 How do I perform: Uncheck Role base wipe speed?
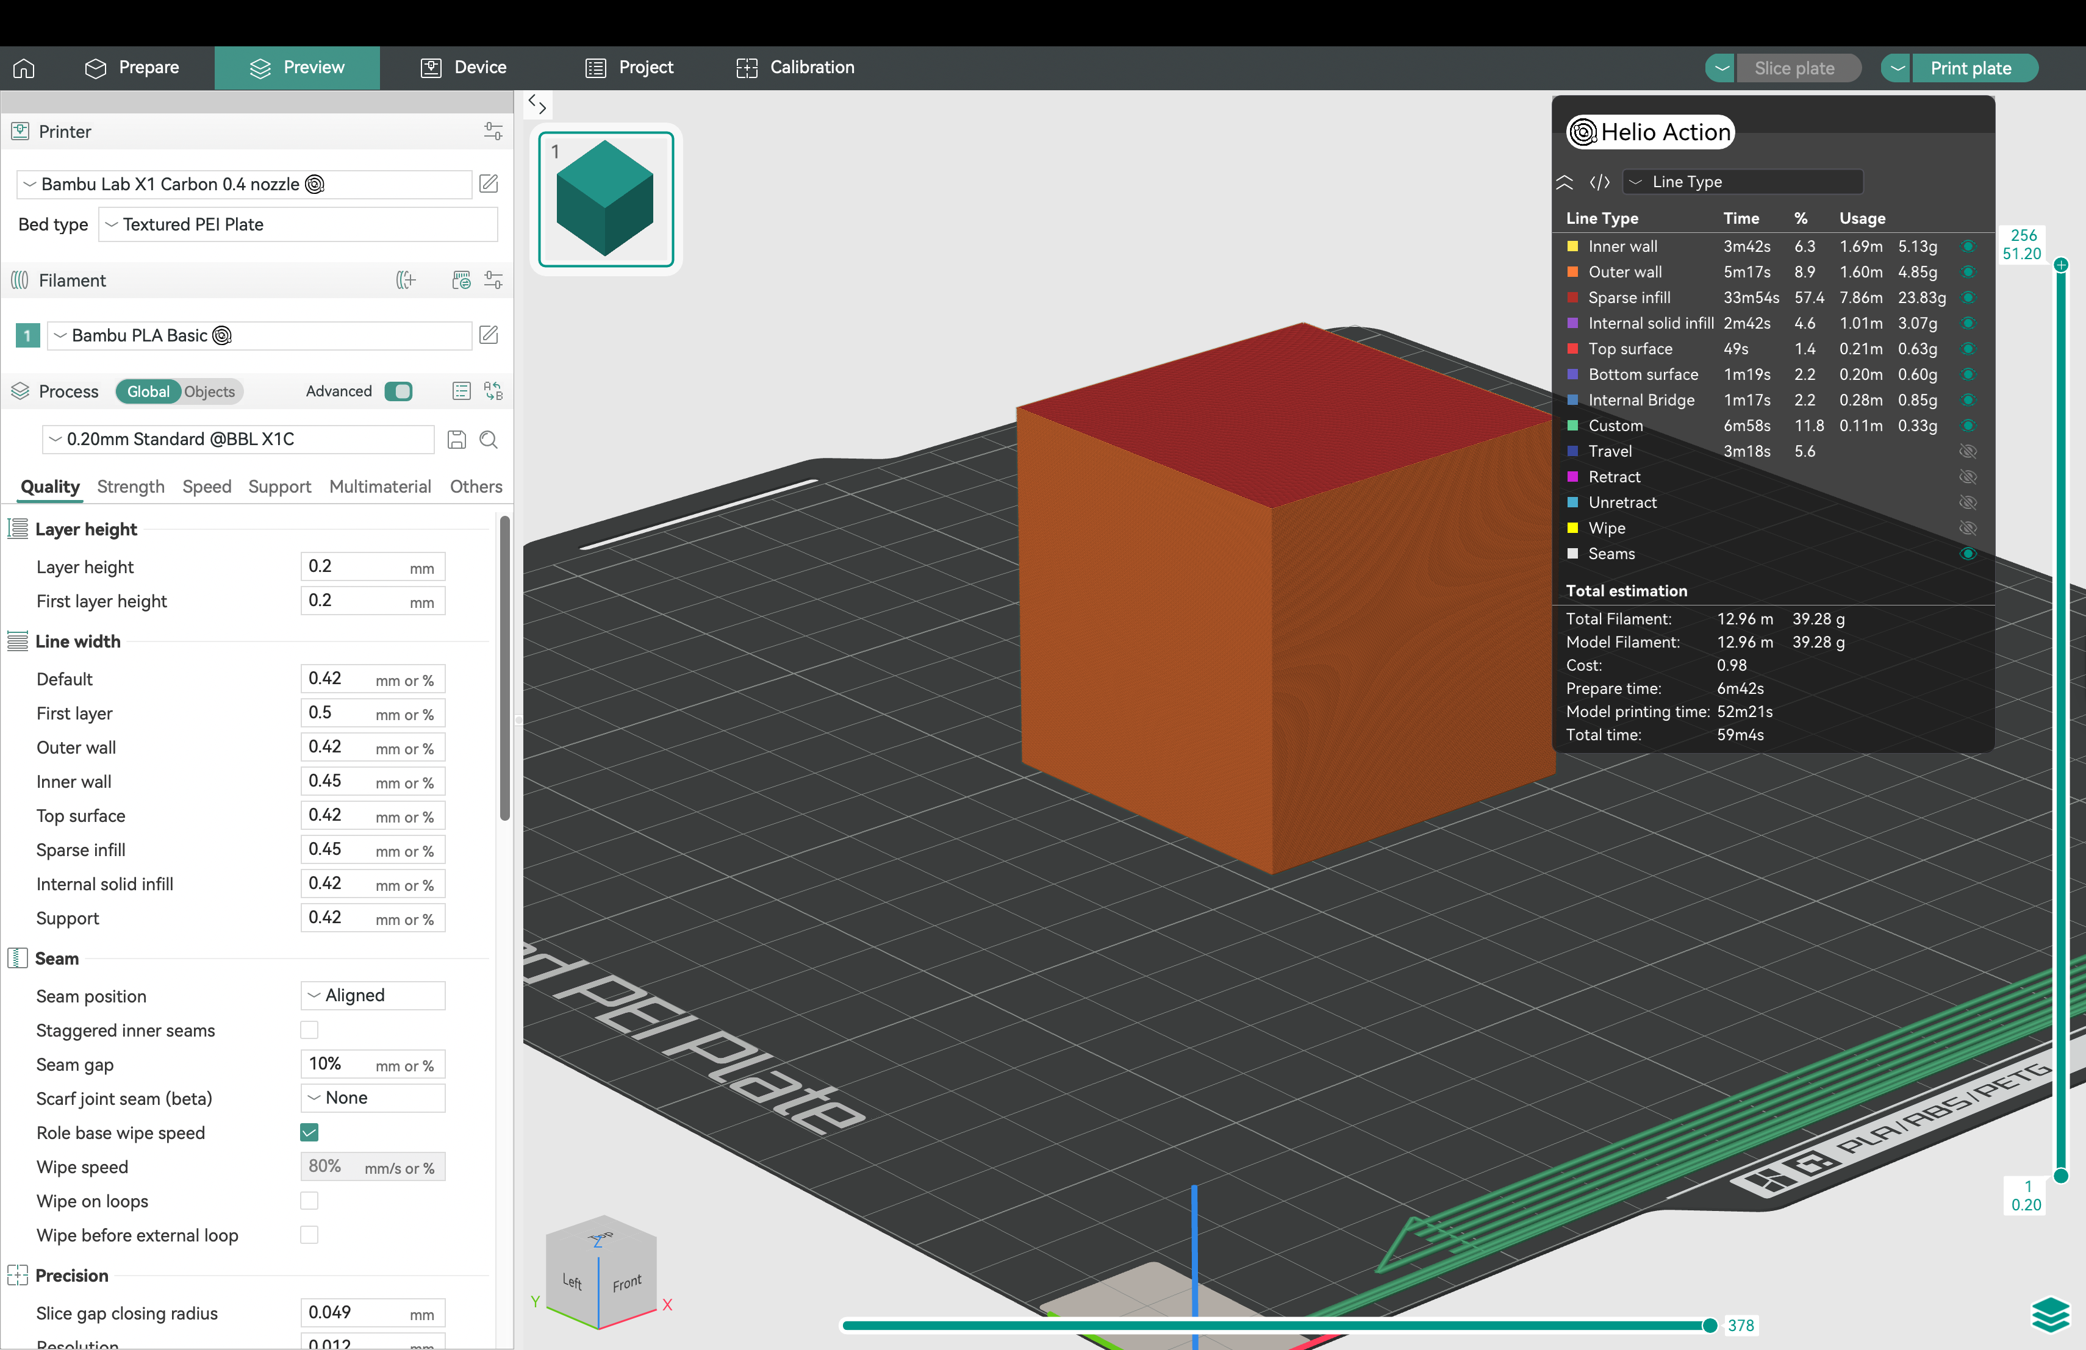pos(309,1132)
